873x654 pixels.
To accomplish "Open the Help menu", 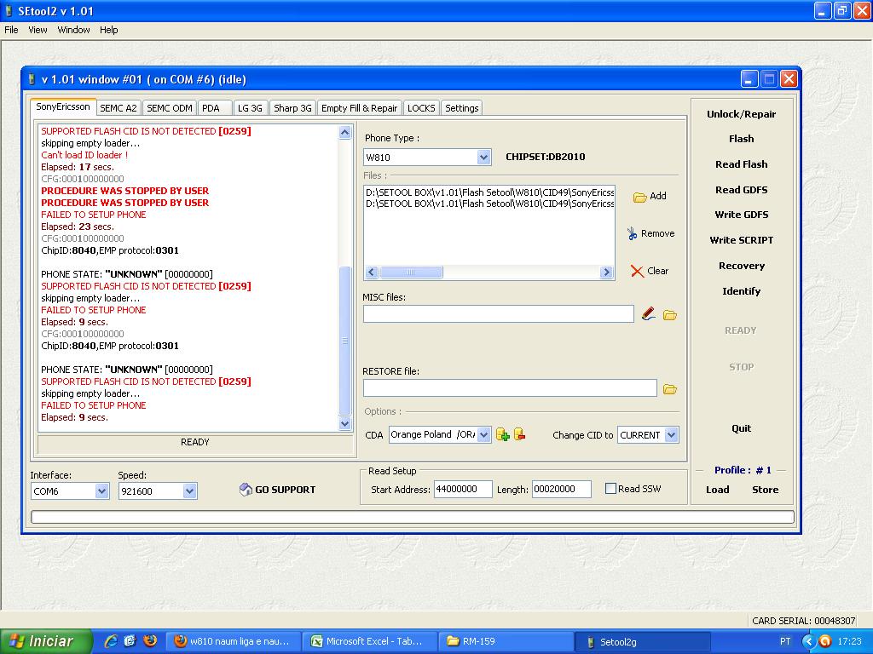I will coord(108,30).
